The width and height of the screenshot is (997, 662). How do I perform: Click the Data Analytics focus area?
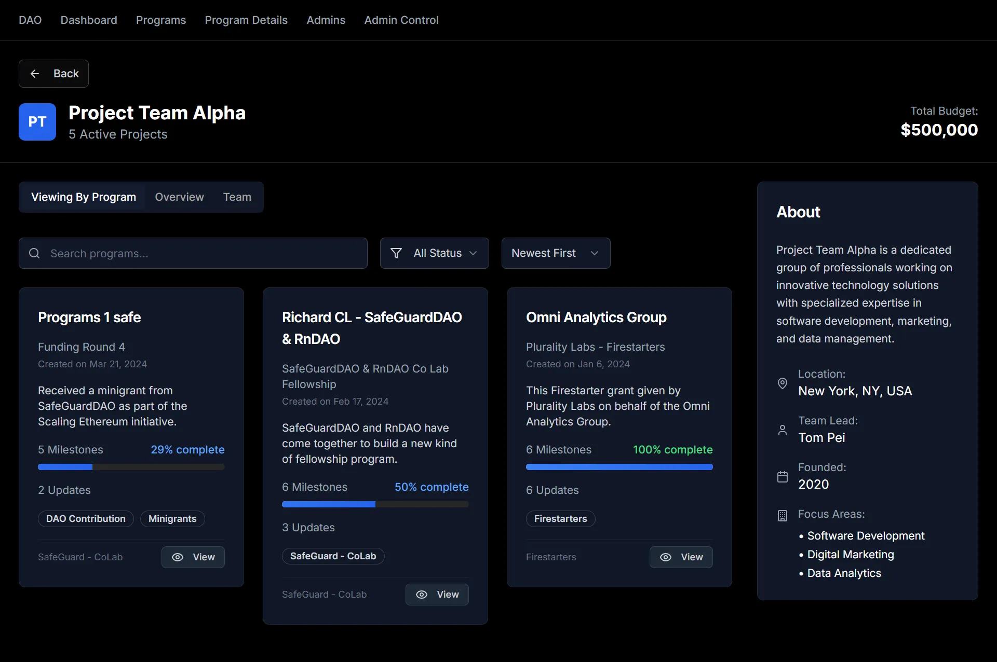point(844,573)
